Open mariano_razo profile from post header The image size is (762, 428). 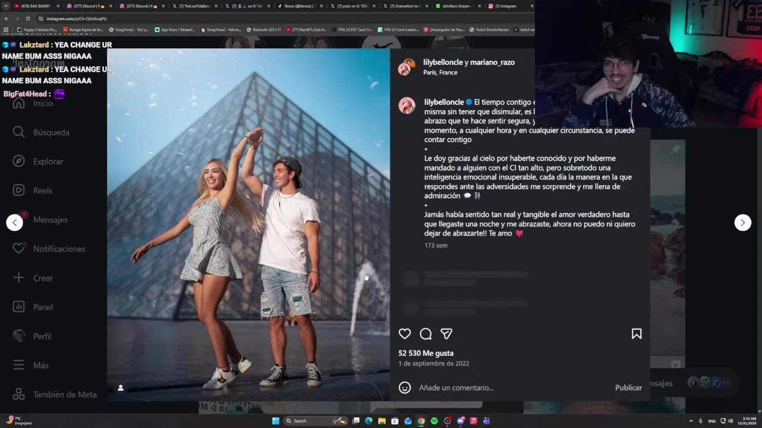tap(494, 62)
